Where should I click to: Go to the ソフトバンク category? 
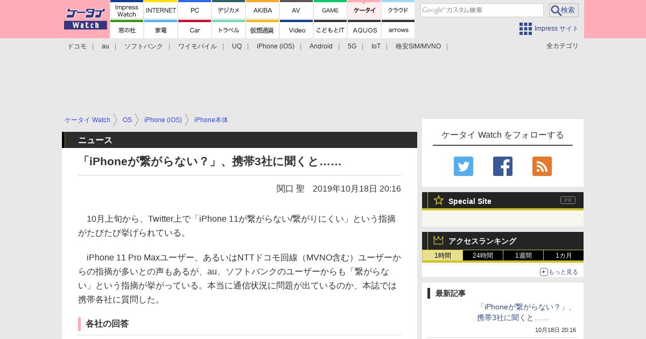coord(144,46)
